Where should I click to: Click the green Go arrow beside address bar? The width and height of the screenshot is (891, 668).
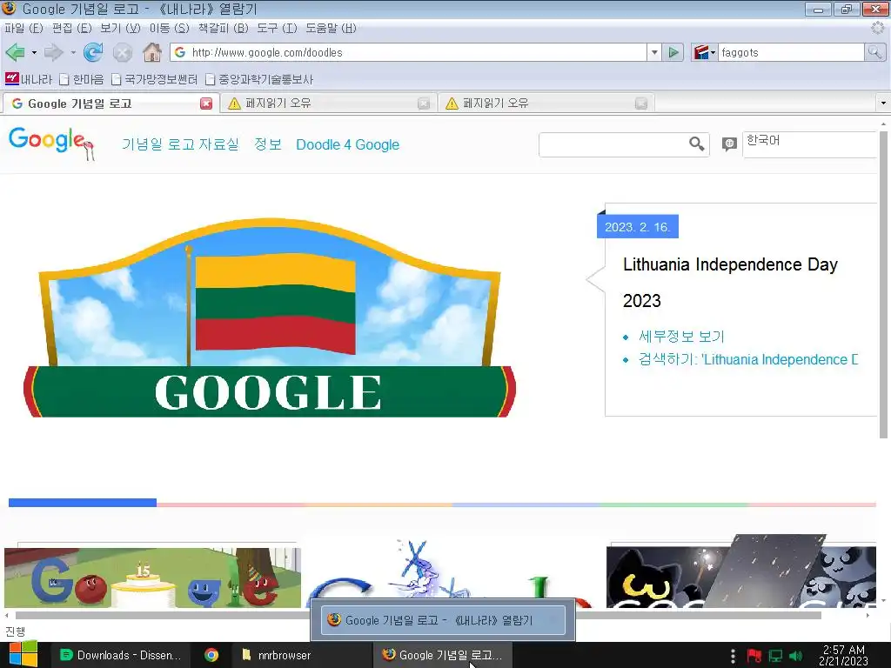673,52
